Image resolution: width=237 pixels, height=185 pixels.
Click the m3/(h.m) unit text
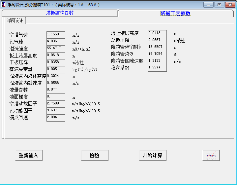tap(81, 49)
